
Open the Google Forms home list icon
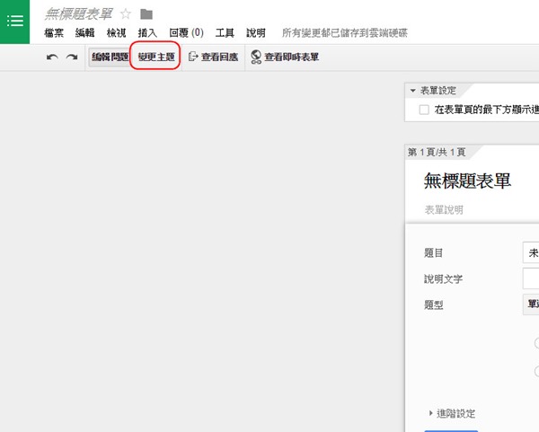pos(14,21)
